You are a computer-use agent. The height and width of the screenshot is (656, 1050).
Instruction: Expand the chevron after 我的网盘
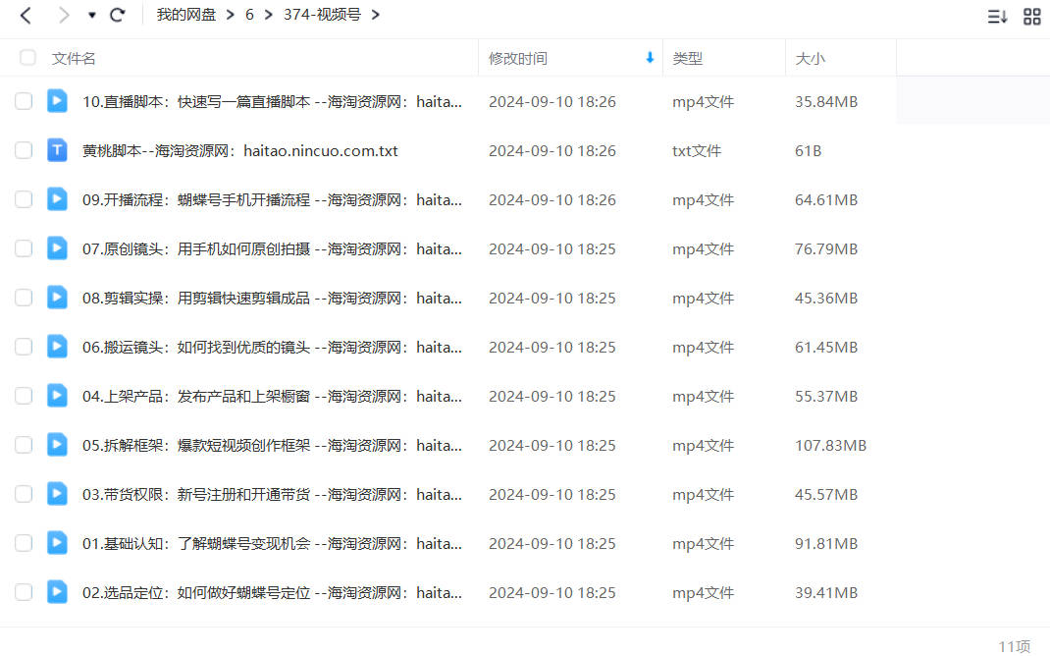(x=231, y=15)
